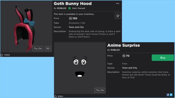Try on the Anime Surprise face
Screen dimensions: 175x98
100,90
